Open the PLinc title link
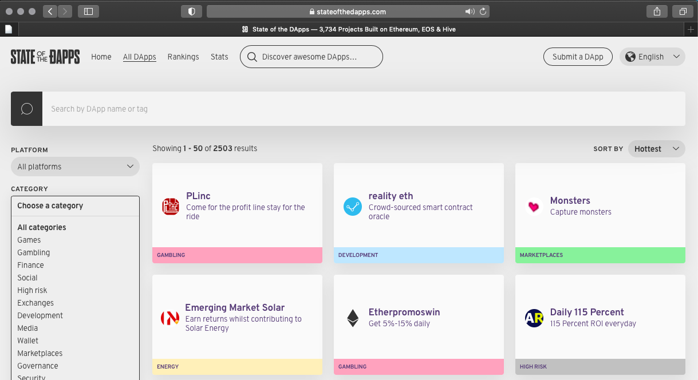This screenshot has width=698, height=380. coord(198,196)
